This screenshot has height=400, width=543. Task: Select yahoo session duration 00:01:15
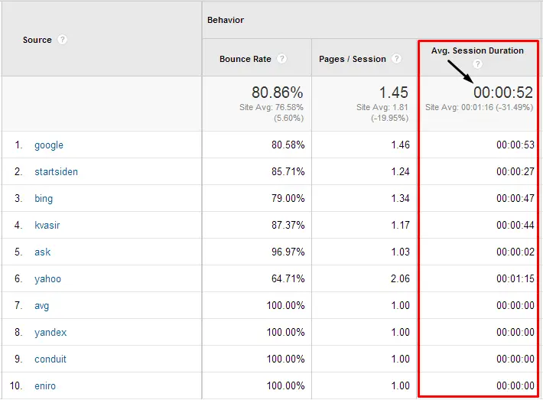(x=515, y=278)
